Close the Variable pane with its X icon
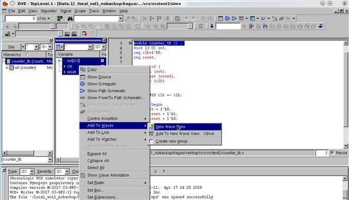This screenshot has width=349, height=200. tap(104, 40)
